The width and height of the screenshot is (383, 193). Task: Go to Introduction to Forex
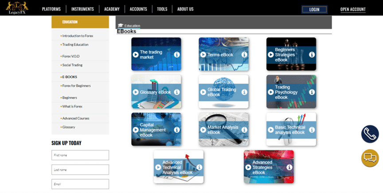[78, 36]
